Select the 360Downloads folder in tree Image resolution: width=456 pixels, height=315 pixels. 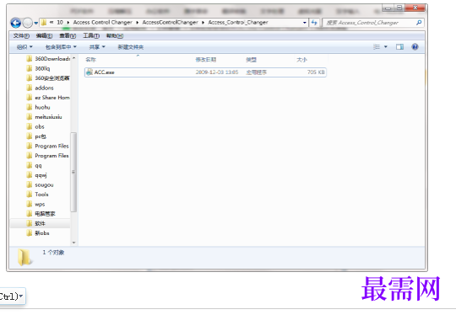[48, 59]
